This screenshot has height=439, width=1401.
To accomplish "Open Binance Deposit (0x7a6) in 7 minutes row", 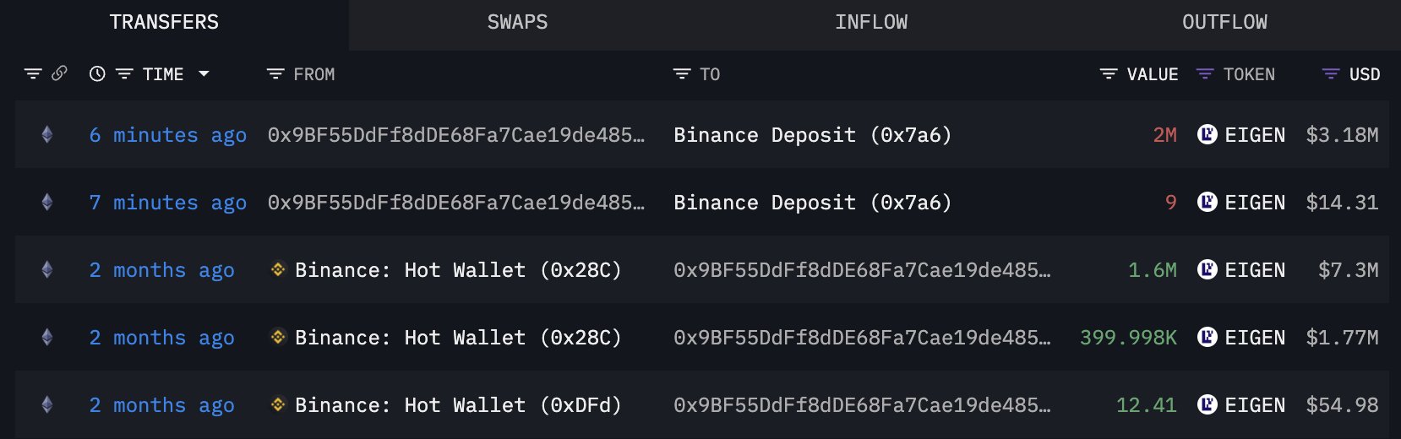I will (x=812, y=203).
